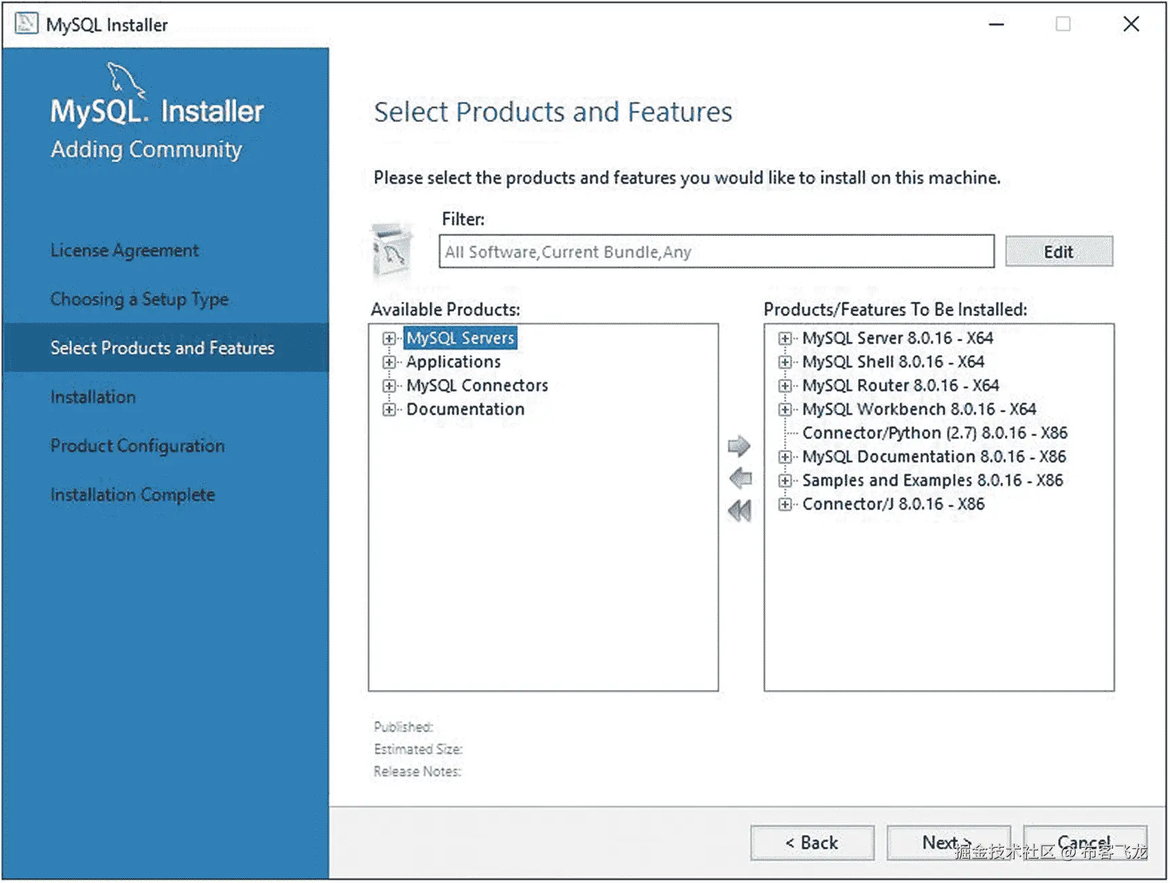1170x883 pixels.
Task: Go to Choosing a Setup Type step
Action: pyautogui.click(x=140, y=300)
